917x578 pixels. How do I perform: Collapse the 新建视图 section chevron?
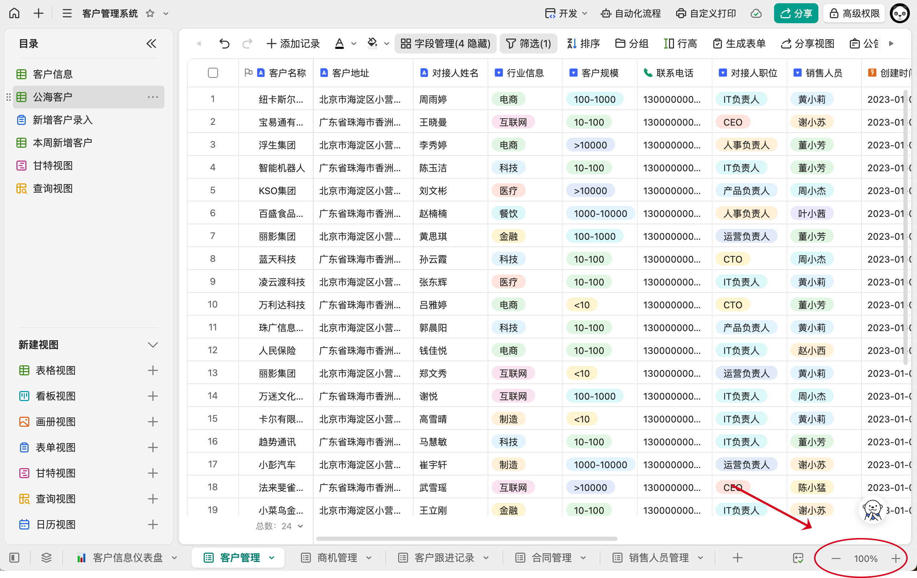click(x=153, y=345)
